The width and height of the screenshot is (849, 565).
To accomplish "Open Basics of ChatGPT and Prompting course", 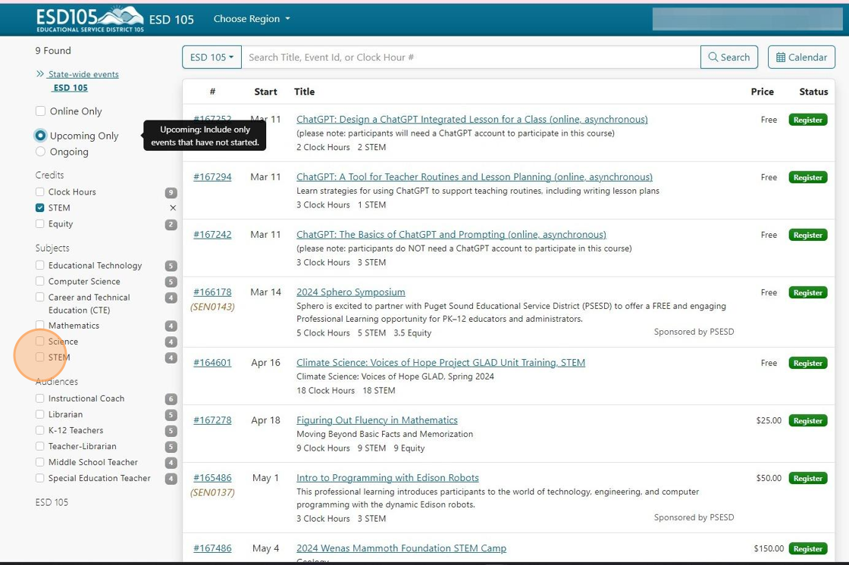I will [451, 234].
